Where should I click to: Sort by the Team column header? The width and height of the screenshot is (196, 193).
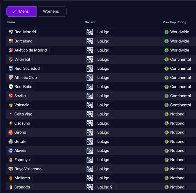[x=11, y=22]
